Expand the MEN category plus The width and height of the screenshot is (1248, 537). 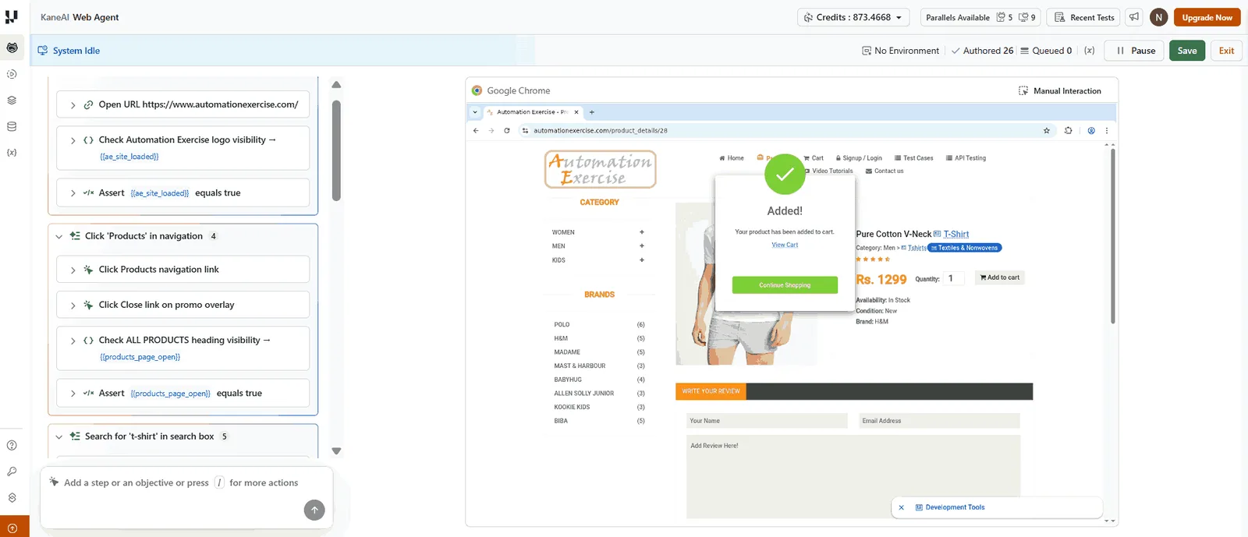tap(642, 246)
